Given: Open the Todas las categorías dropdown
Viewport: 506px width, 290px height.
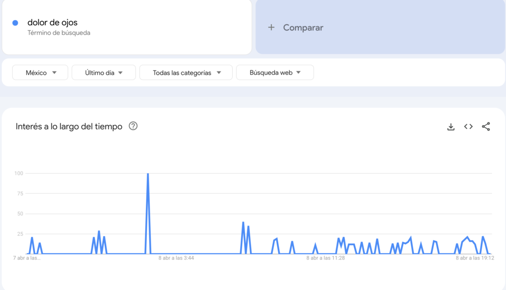Looking at the screenshot, I should point(186,72).
